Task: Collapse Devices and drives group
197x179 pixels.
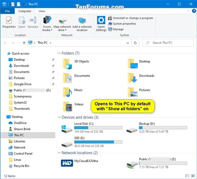Action: coord(59,117)
